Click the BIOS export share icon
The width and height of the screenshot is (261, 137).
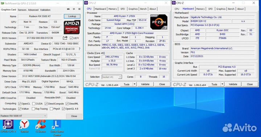(65, 38)
